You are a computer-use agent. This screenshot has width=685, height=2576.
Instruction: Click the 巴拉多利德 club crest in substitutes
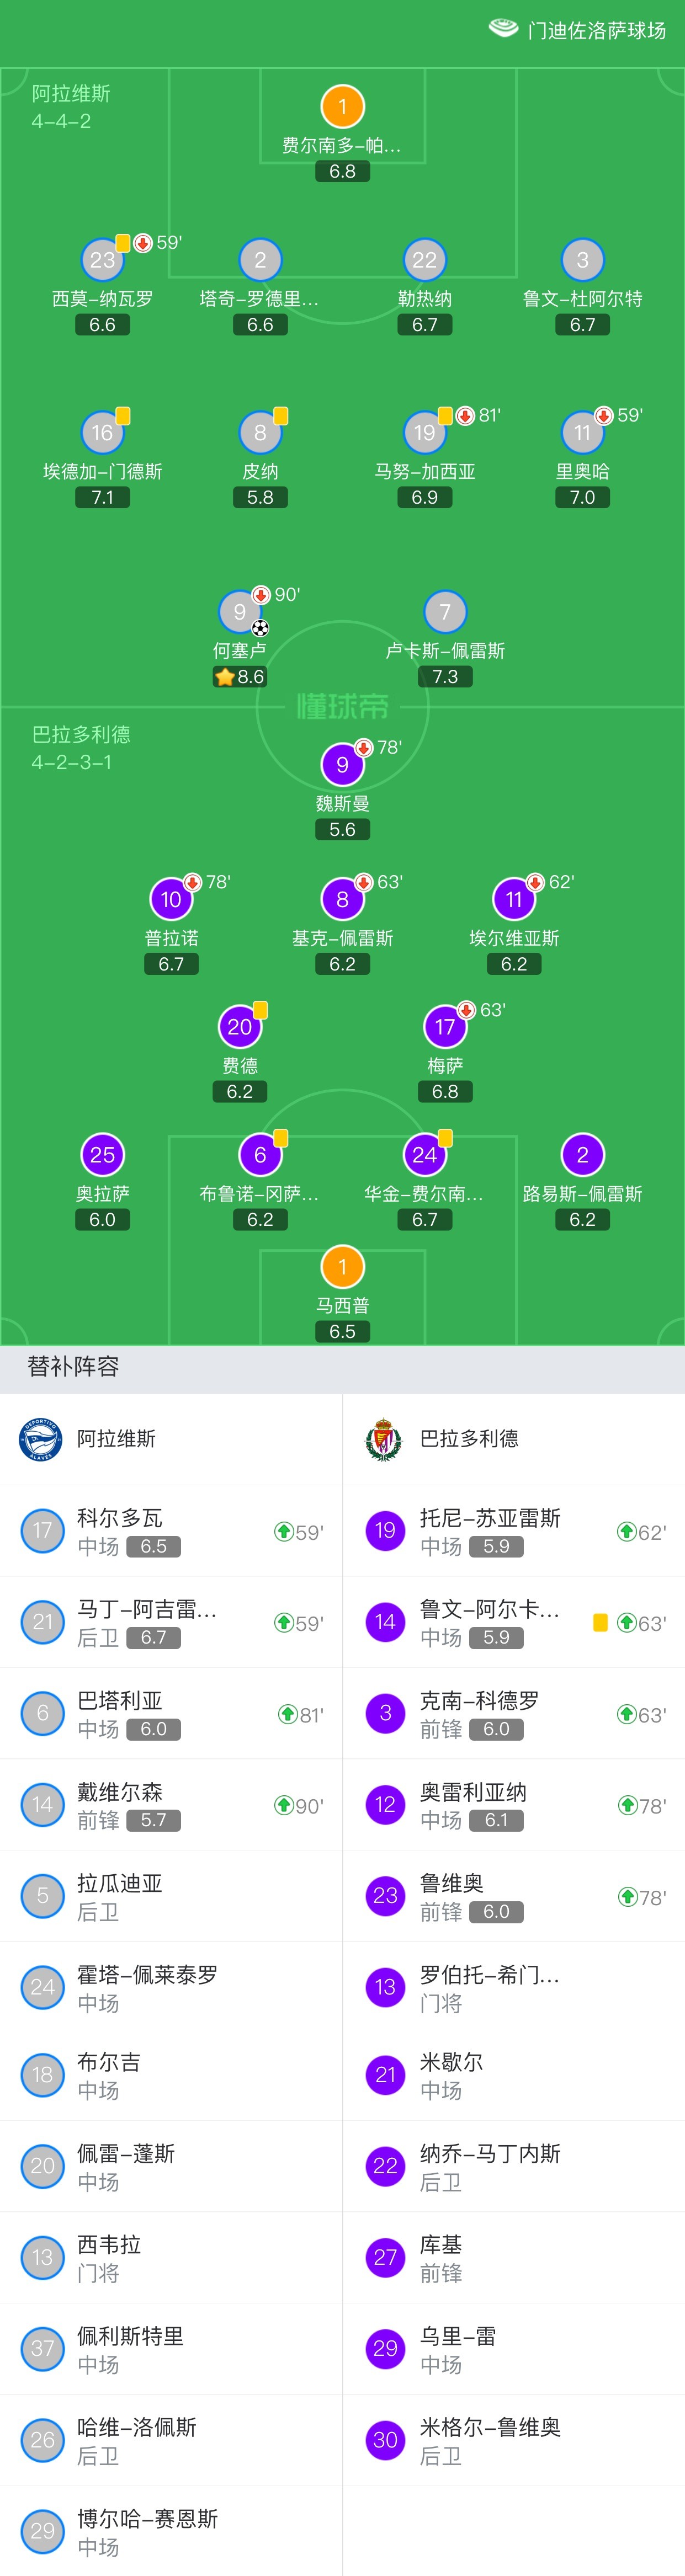[x=384, y=1439]
